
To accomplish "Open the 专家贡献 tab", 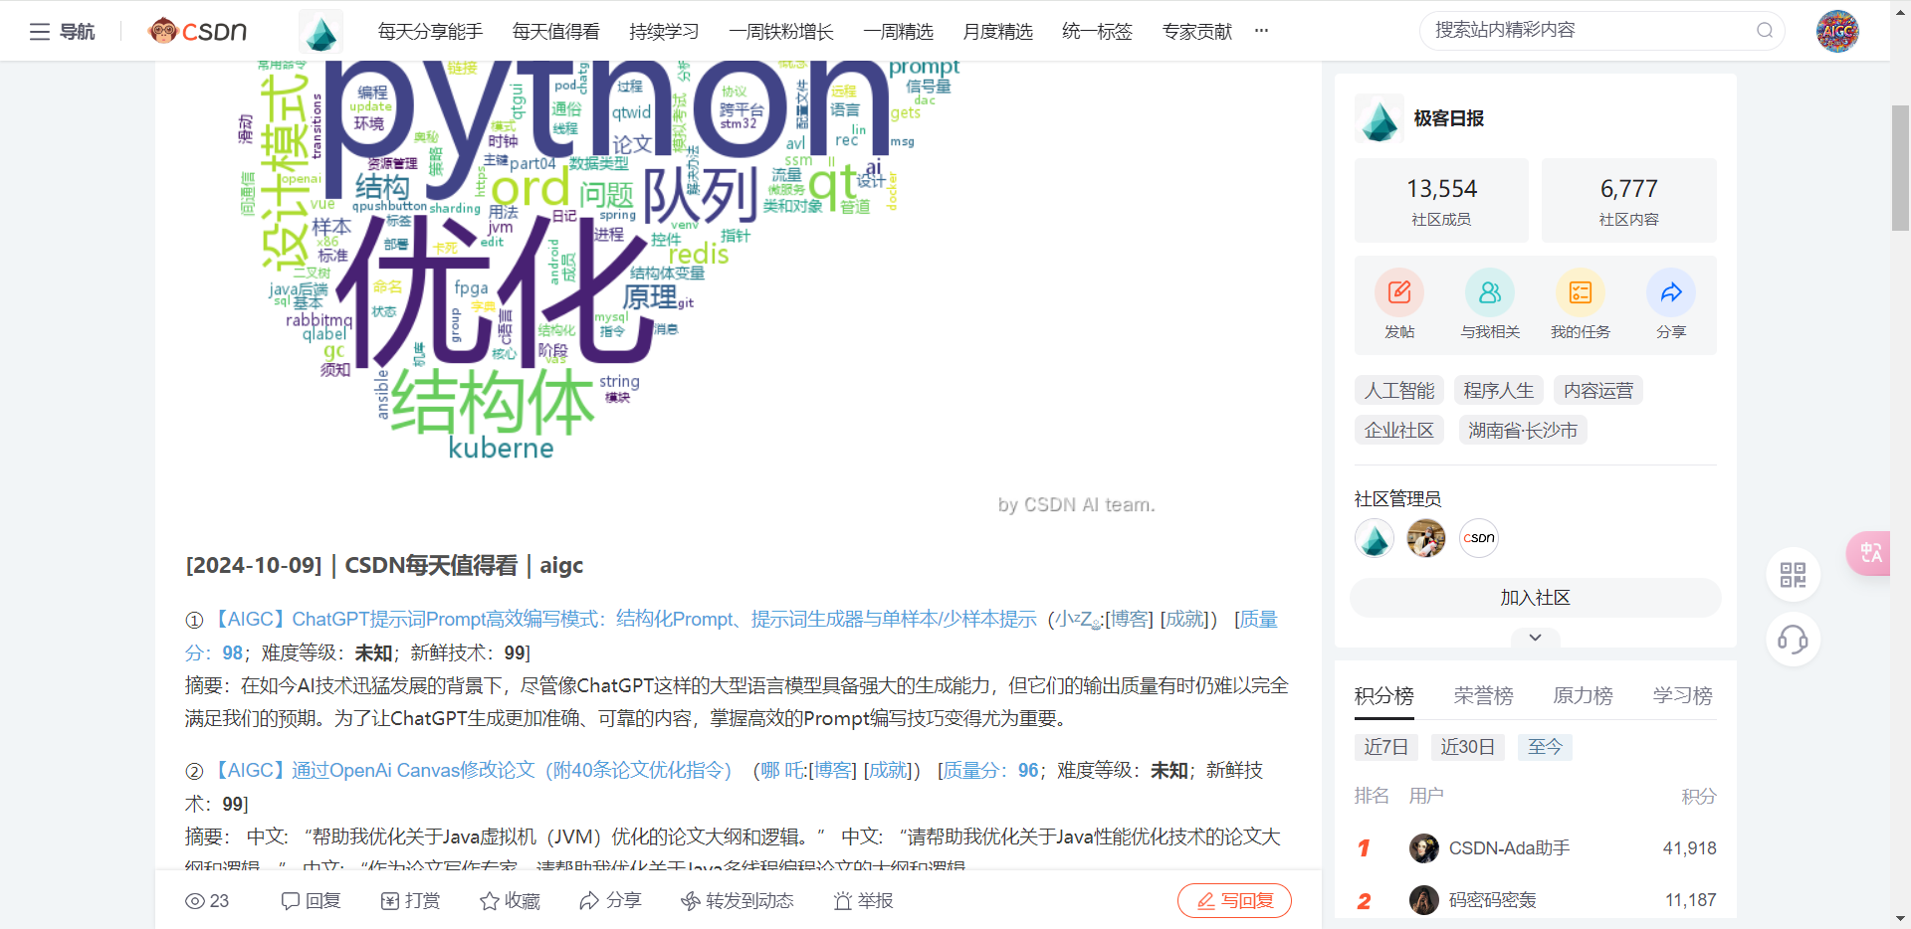I will point(1196,32).
